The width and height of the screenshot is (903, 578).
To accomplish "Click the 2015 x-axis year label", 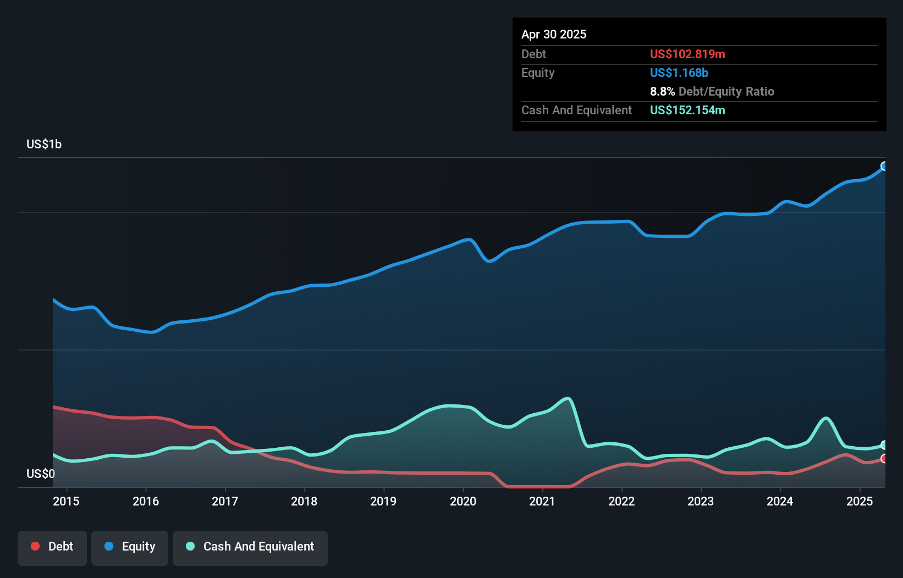I will click(66, 501).
